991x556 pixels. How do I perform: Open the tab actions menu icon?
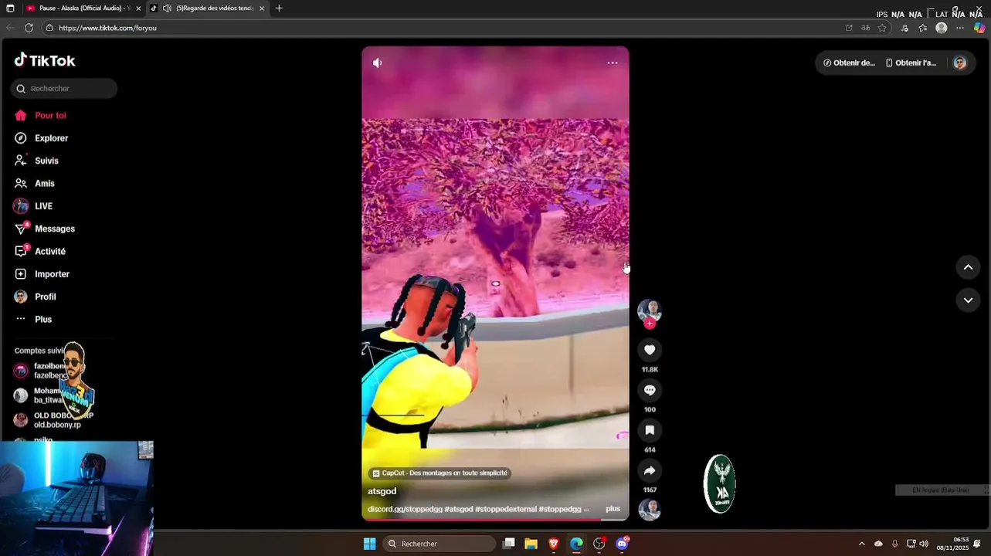10,8
